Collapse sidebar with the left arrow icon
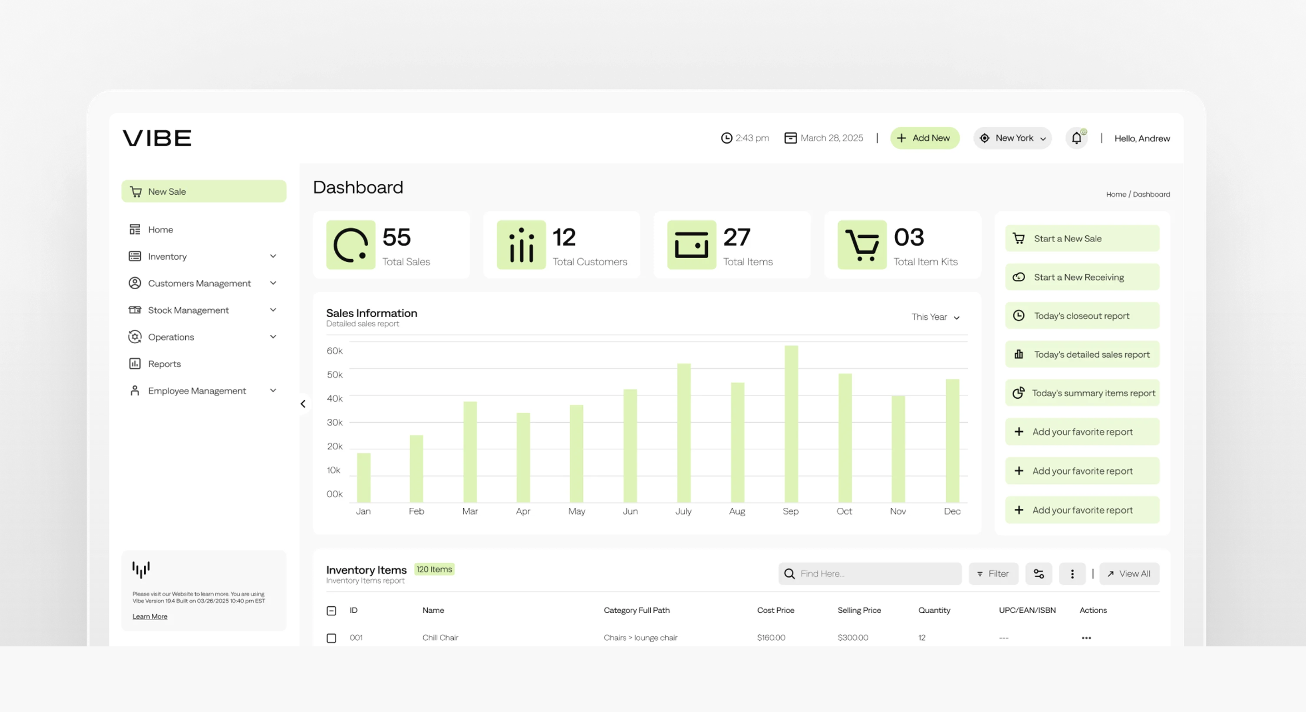This screenshot has width=1306, height=712. [x=303, y=404]
